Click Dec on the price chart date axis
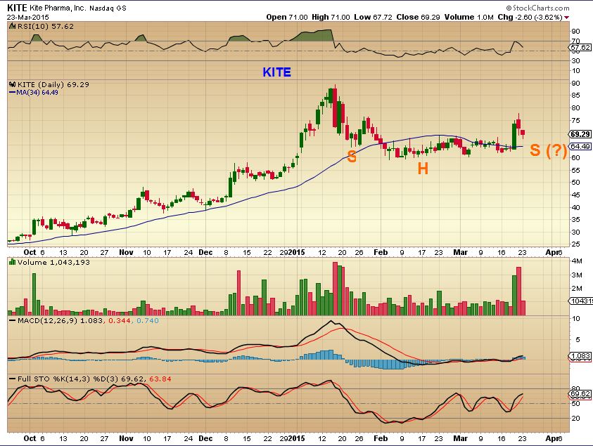 tap(205, 252)
